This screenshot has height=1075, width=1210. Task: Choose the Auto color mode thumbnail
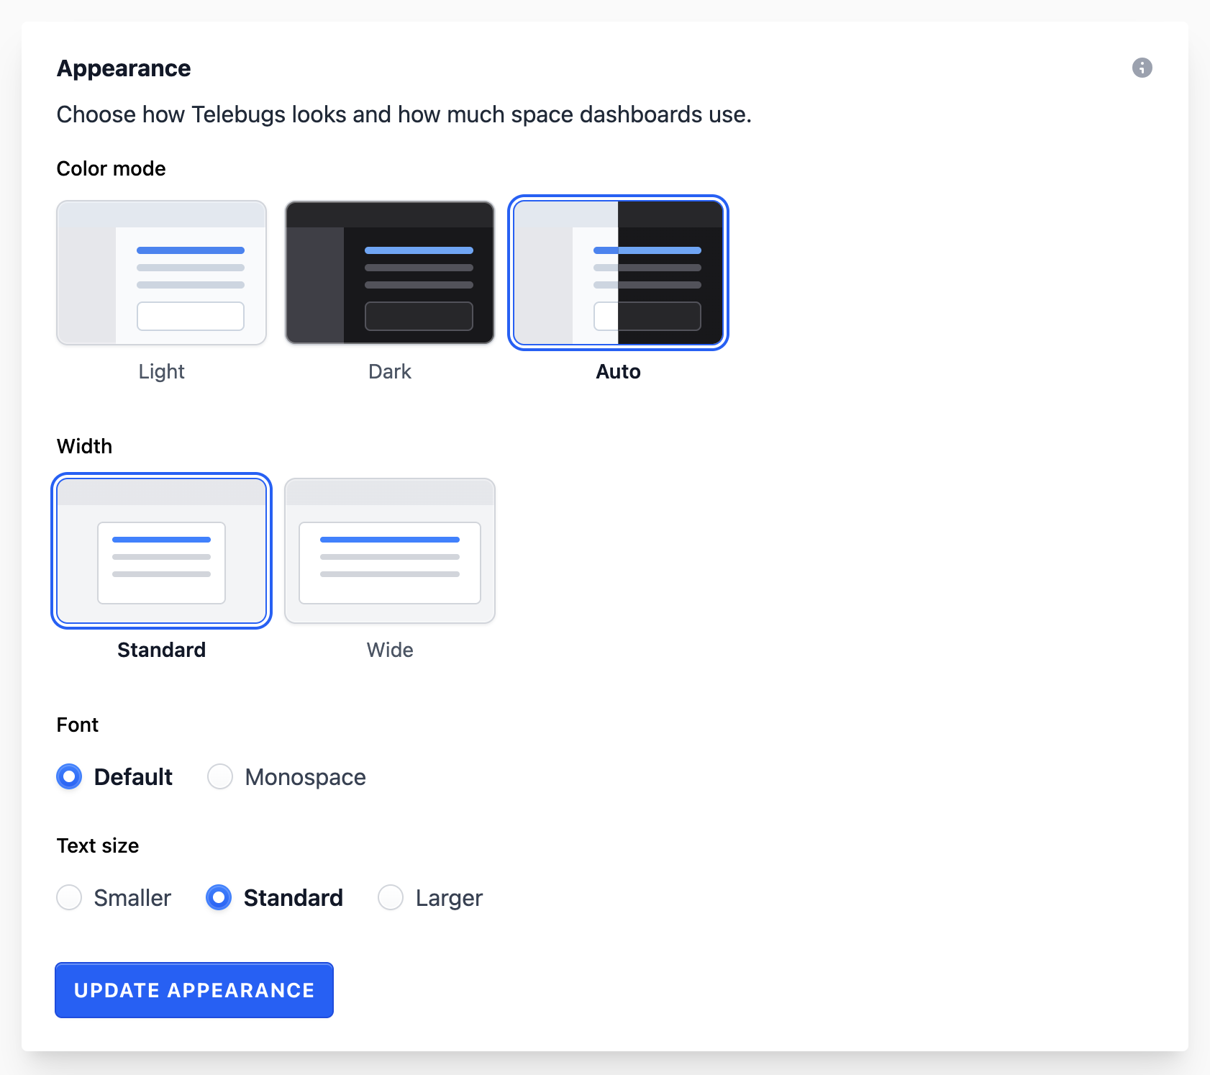[619, 273]
